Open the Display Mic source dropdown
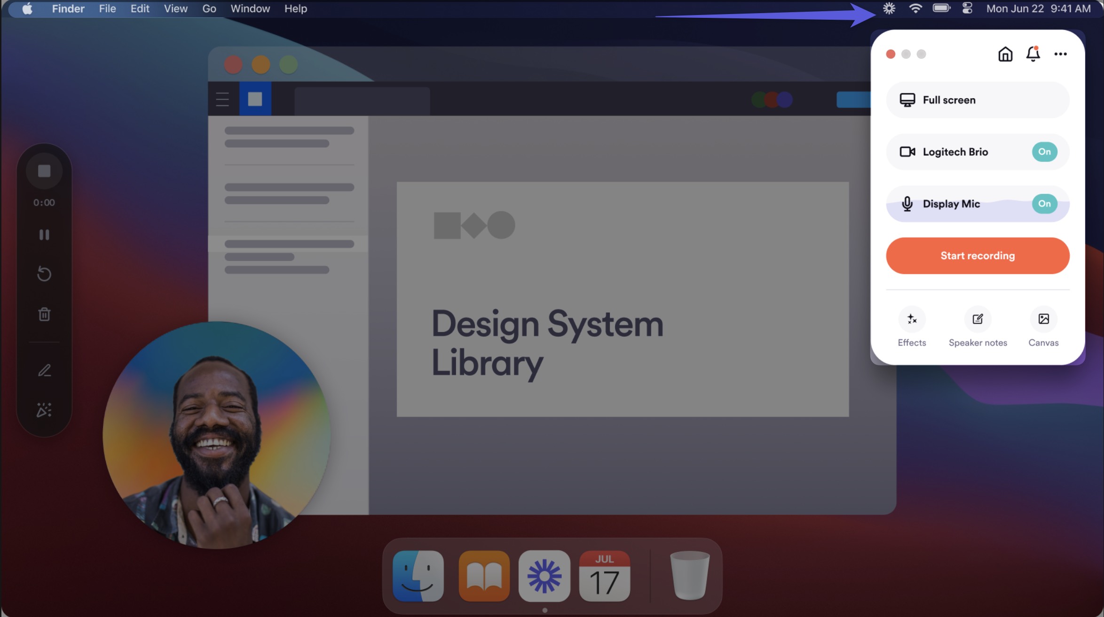Screen dimensions: 1104x617 coord(951,204)
